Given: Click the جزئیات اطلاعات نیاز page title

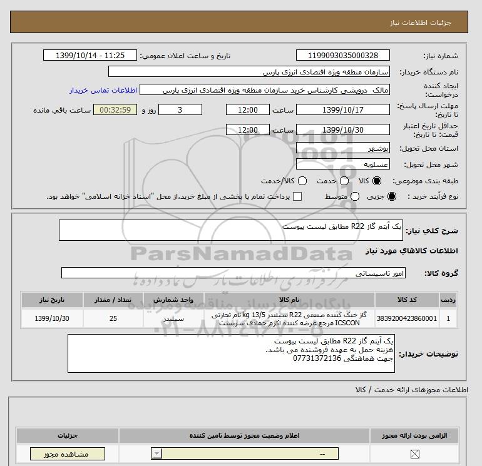Looking at the screenshot, I should click(x=420, y=23).
